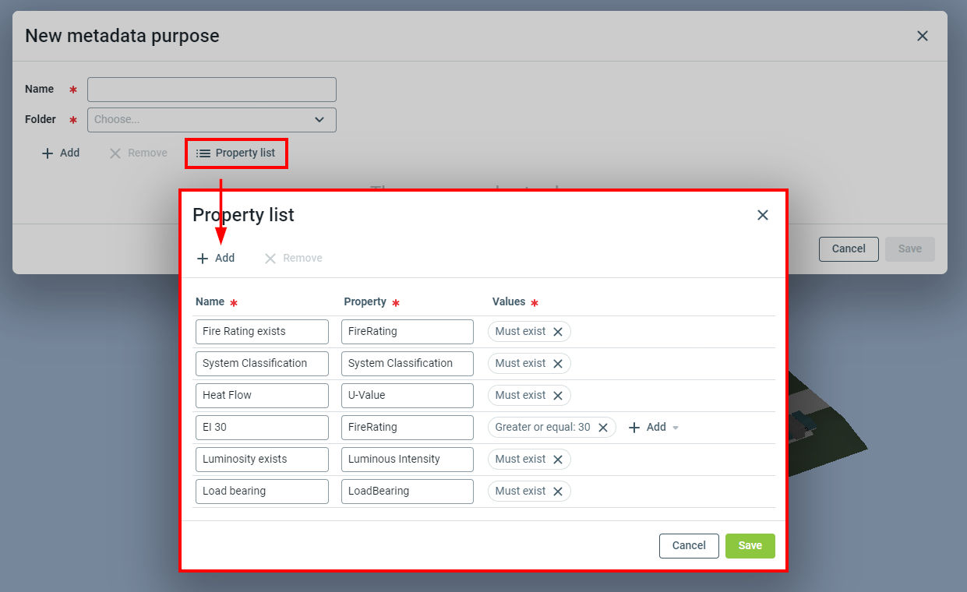
Task: Open the Property list in metadata dialog
Action: click(x=236, y=153)
